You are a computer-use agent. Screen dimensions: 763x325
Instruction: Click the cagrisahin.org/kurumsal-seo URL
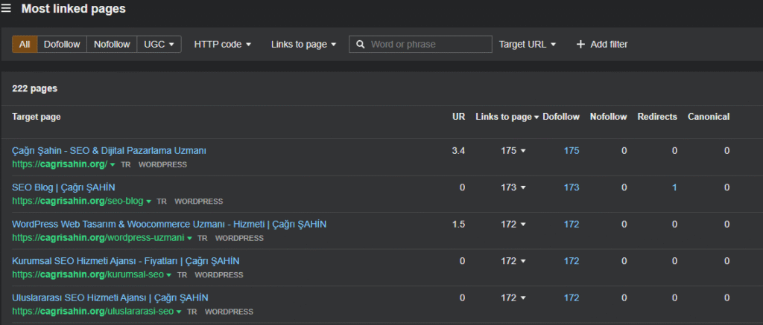[88, 275]
